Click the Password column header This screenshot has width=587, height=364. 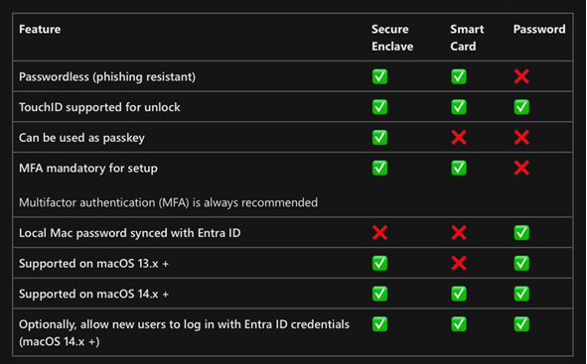coord(539,29)
